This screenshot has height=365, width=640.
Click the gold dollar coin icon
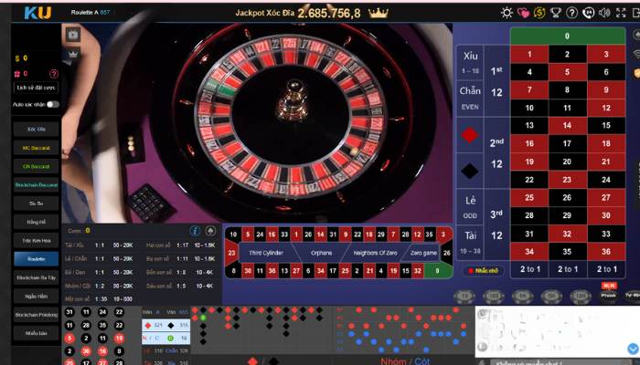tap(539, 13)
